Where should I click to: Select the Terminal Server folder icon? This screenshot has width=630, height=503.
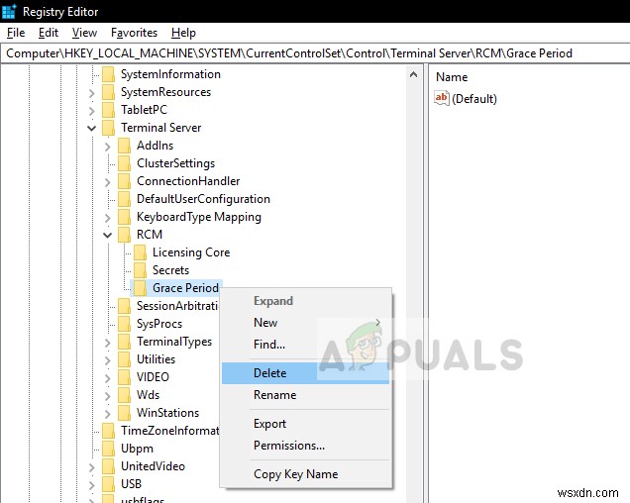(x=109, y=128)
